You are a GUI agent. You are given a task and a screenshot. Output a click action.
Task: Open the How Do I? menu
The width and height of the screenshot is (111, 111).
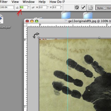(57, 2)
